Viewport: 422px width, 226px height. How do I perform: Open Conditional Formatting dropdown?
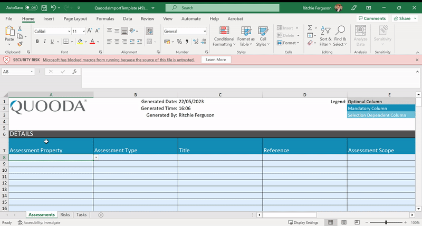224,36
